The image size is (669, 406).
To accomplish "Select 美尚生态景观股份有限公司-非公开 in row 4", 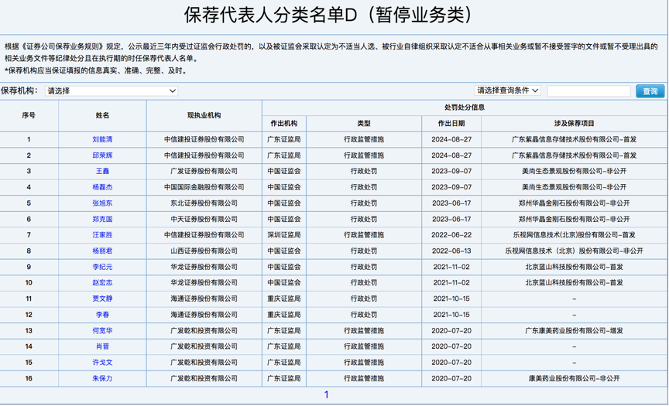I will 575,187.
